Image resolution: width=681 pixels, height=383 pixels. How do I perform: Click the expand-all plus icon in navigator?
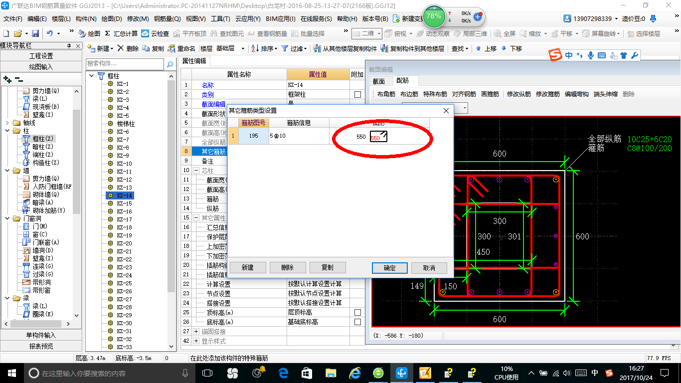7,79
